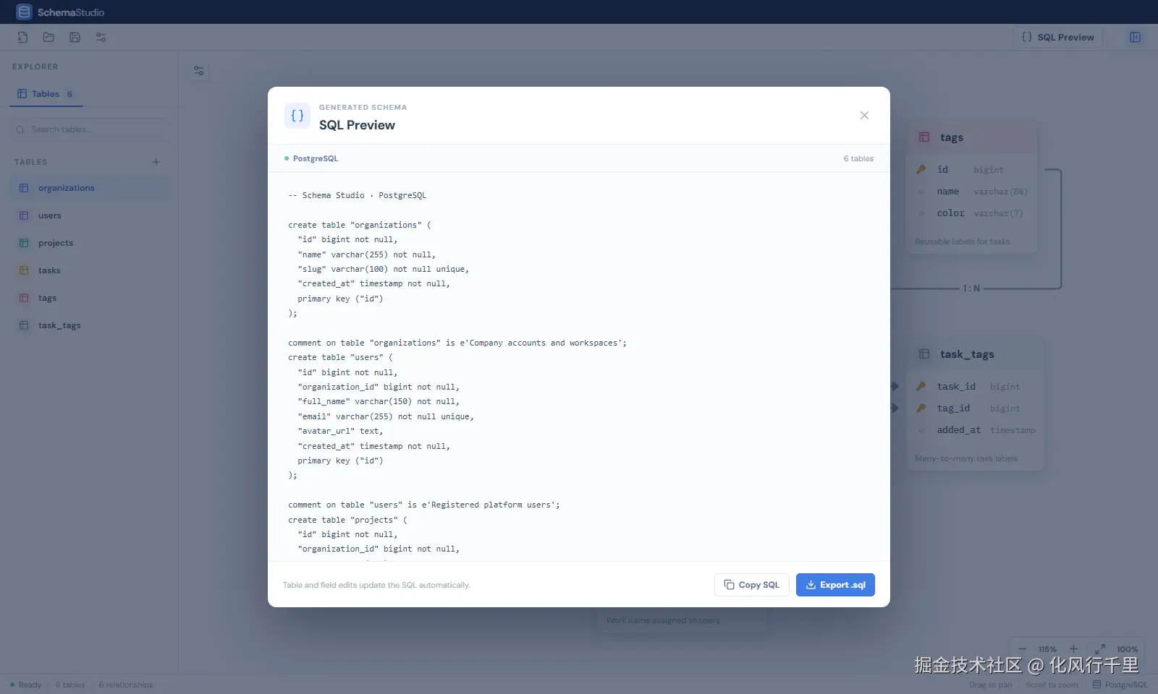Click the PostgreSQL status bar entry

[1120, 685]
